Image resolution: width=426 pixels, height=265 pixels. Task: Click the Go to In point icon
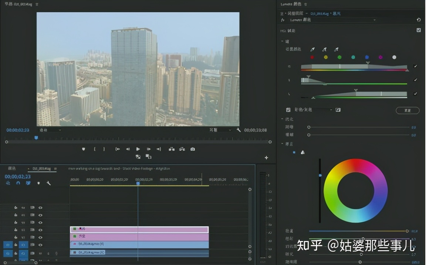pos(118,149)
